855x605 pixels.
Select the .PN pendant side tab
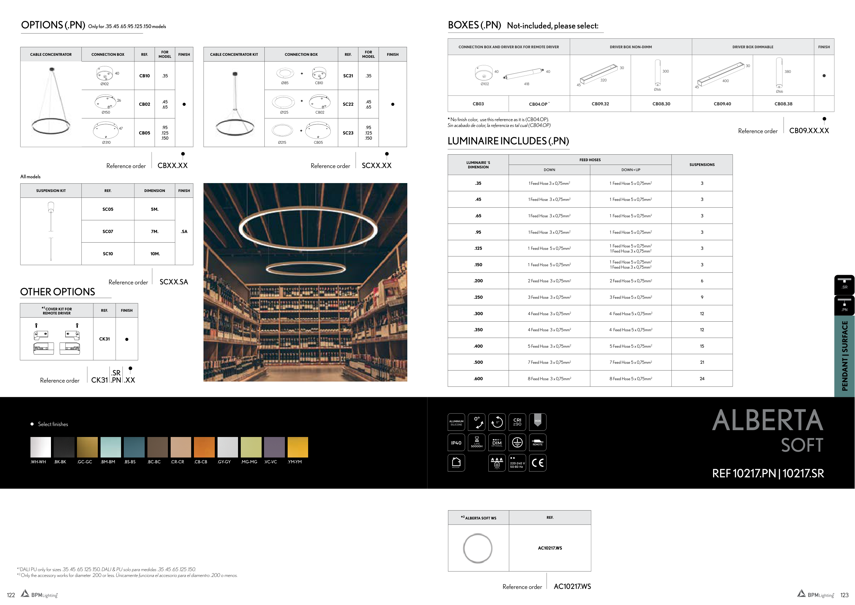pyautogui.click(x=844, y=306)
